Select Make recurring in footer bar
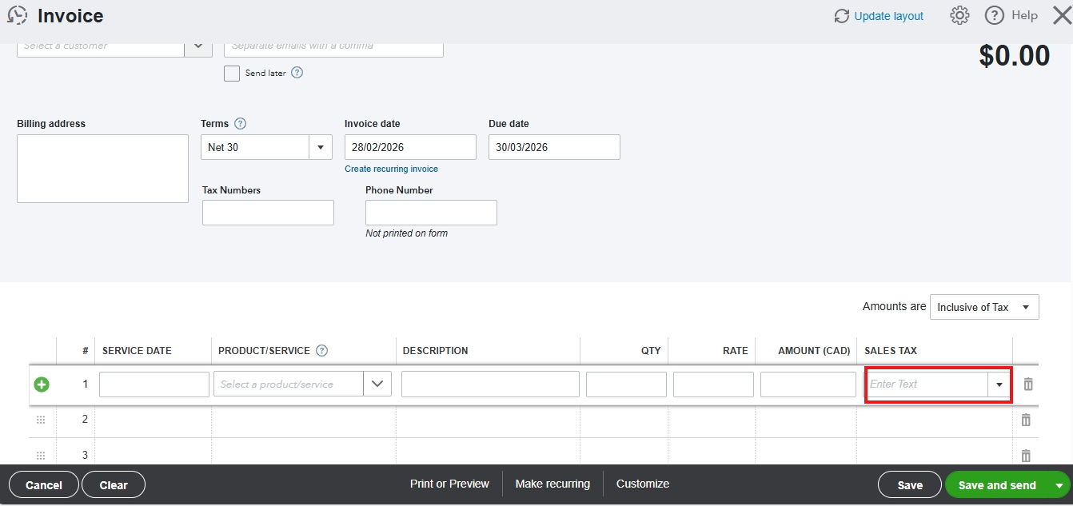Image resolution: width=1073 pixels, height=506 pixels. click(552, 484)
